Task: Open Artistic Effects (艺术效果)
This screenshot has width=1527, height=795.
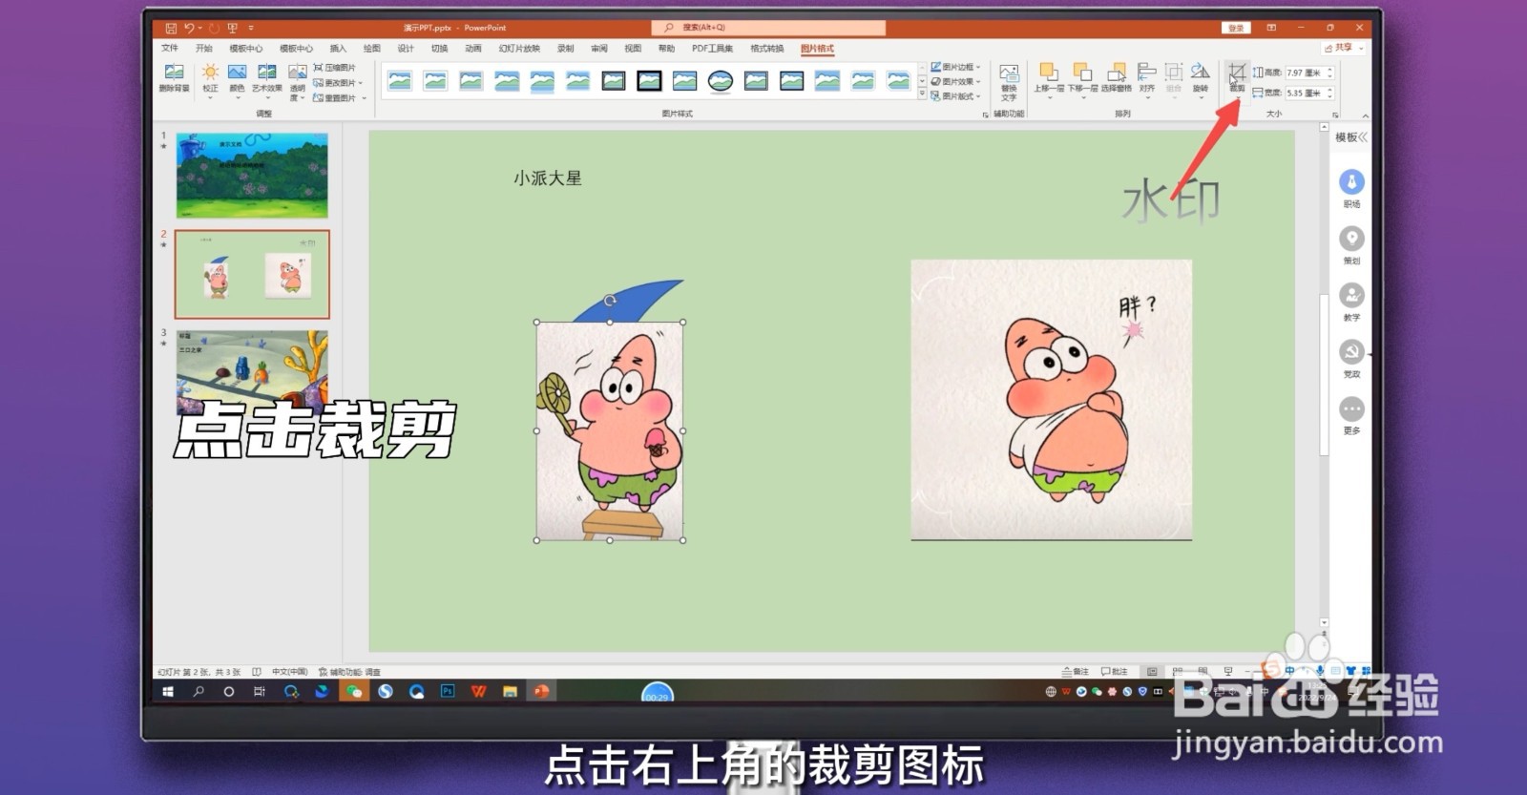Action: tap(267, 80)
